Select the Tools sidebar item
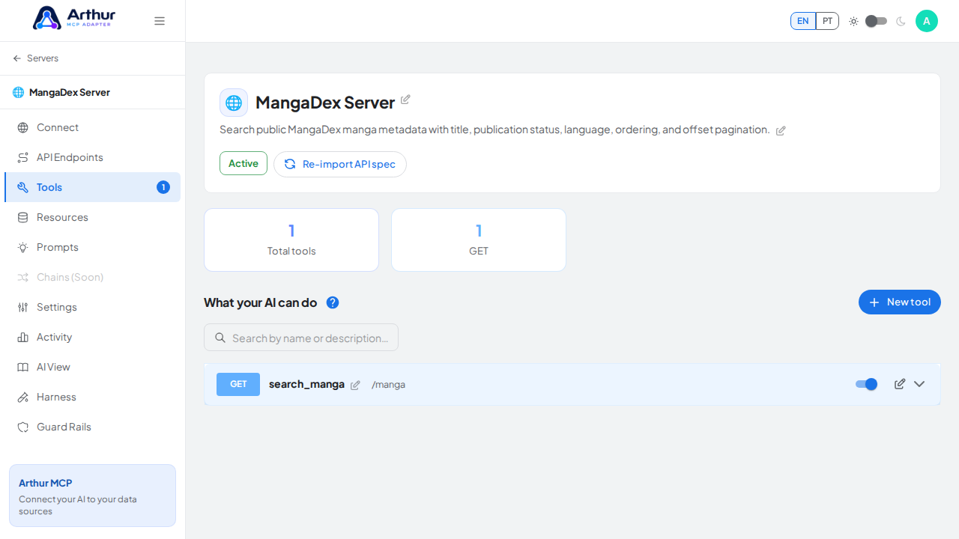This screenshot has width=959, height=539. [x=92, y=187]
